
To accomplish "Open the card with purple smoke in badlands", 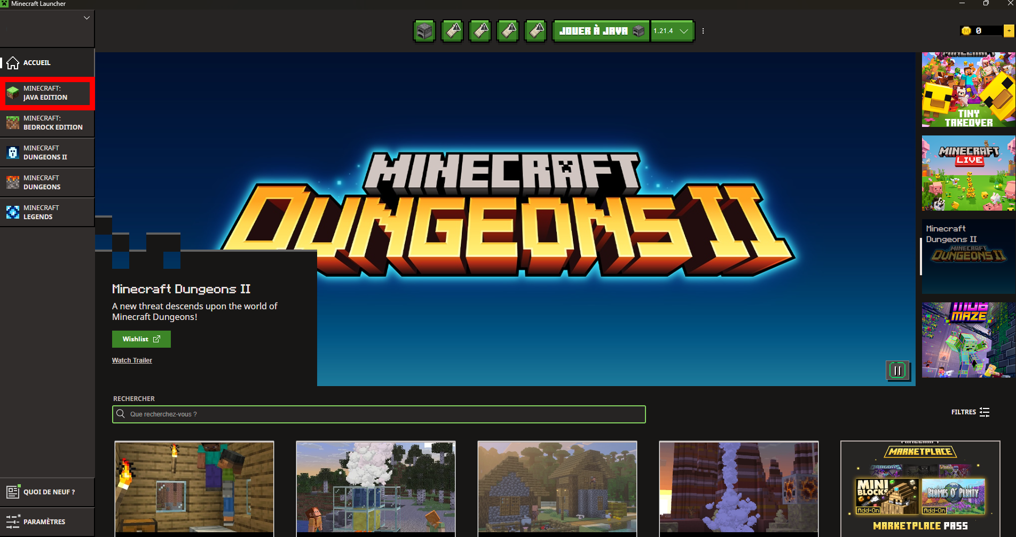I will (x=739, y=488).
